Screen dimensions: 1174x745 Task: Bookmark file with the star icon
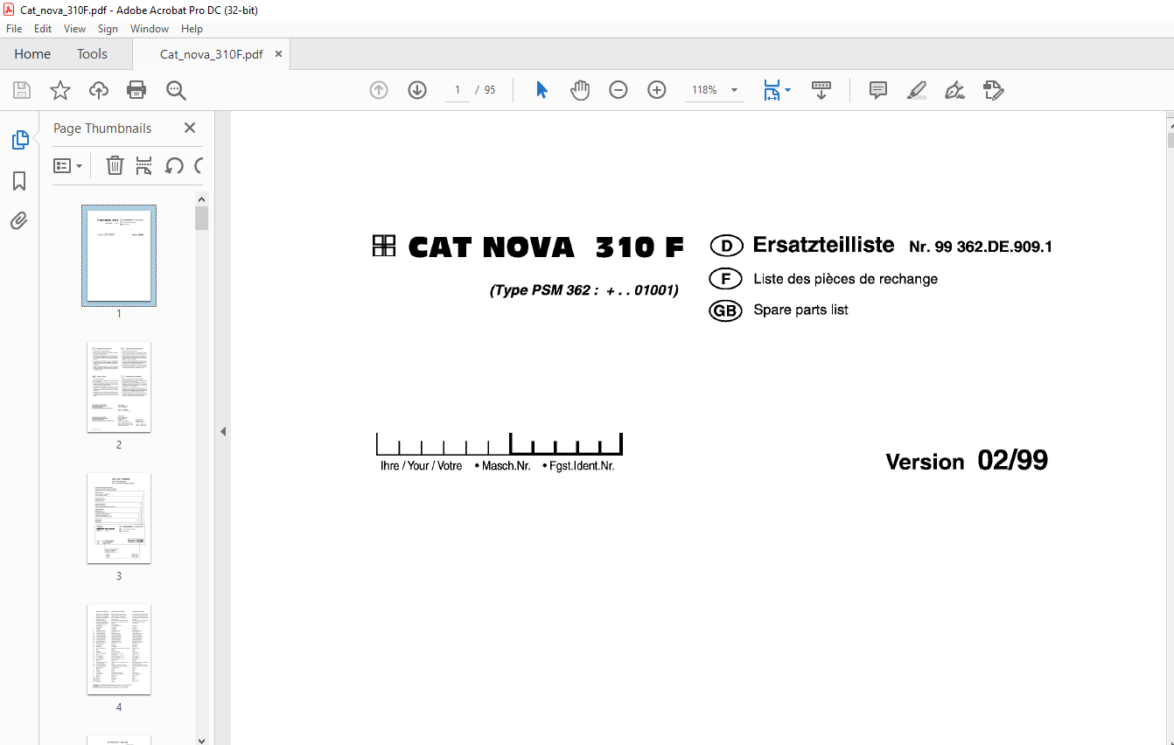click(x=59, y=90)
